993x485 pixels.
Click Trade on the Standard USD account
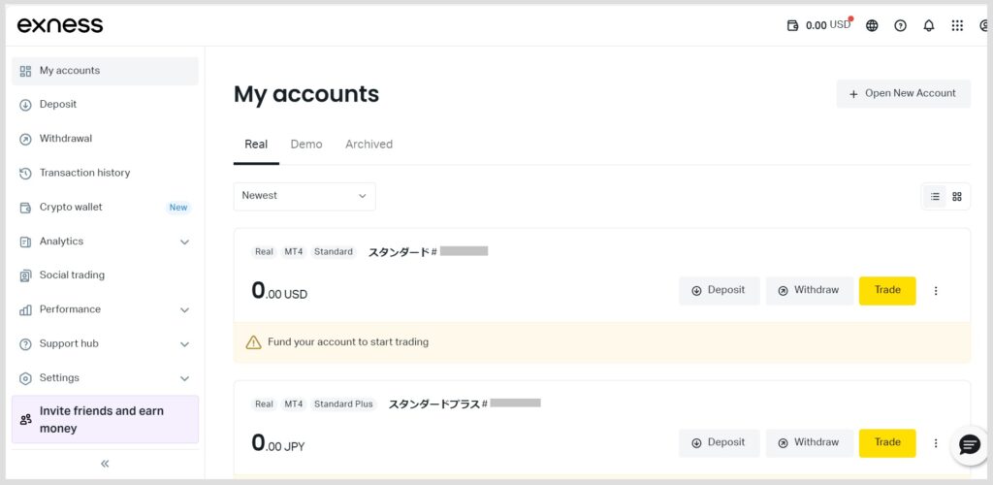[x=887, y=290]
